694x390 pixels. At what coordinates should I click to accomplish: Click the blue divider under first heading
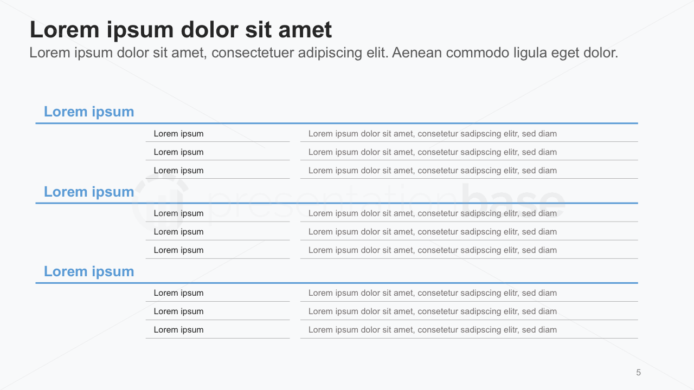pyautogui.click(x=336, y=123)
